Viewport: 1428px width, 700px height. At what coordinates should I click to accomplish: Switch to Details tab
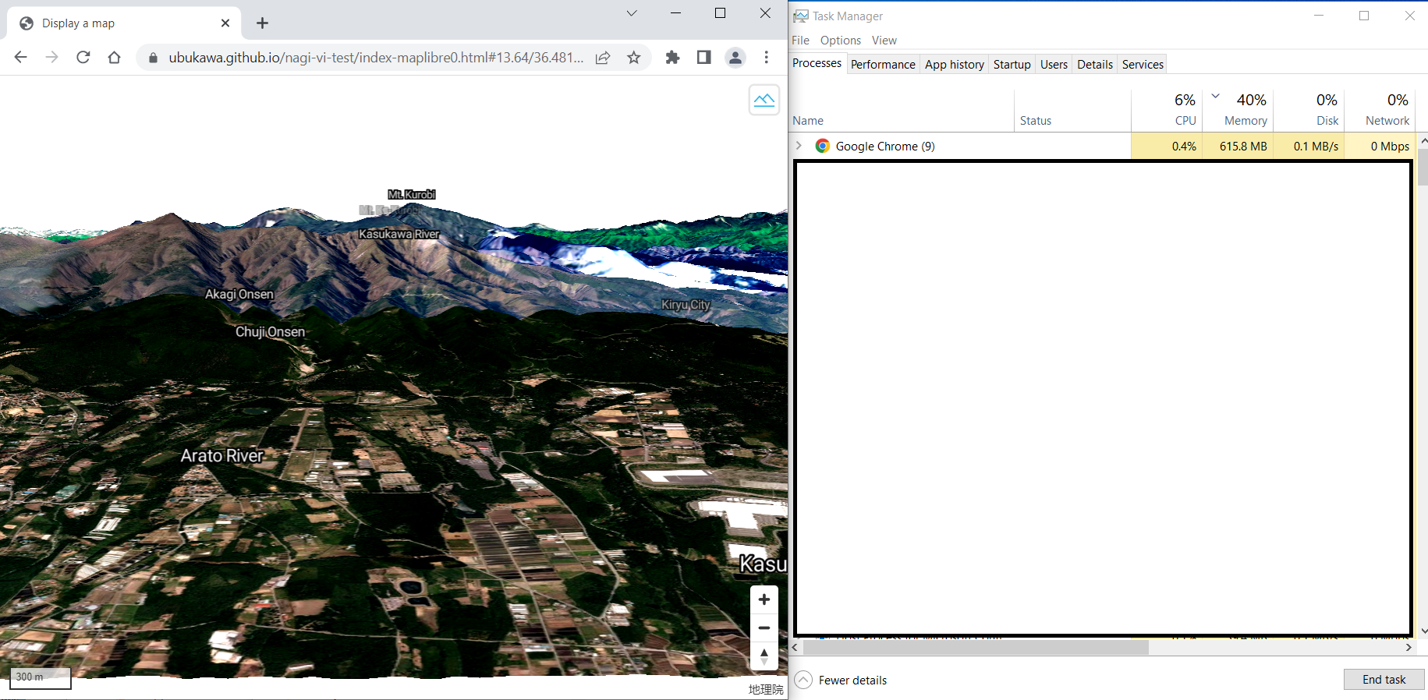[1095, 64]
